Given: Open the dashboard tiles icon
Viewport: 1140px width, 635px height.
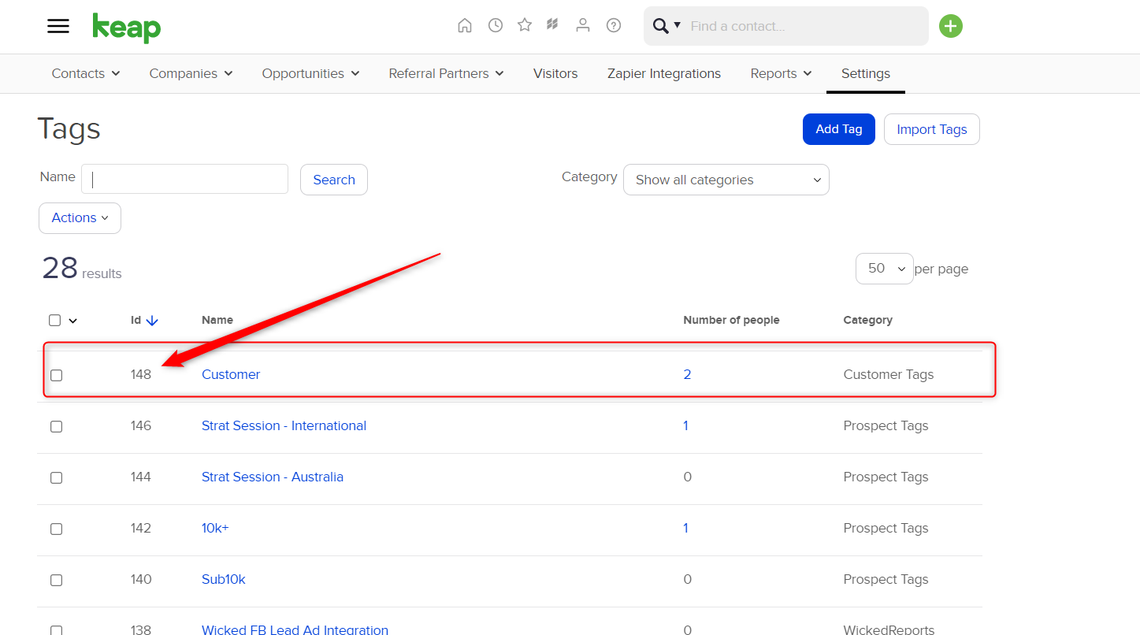Looking at the screenshot, I should click(553, 25).
